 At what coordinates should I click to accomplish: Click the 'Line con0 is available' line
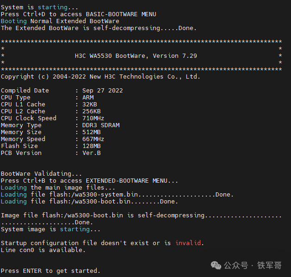(x=43, y=250)
